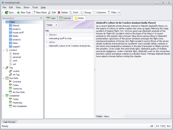Click the New Note icon

click(34, 12)
